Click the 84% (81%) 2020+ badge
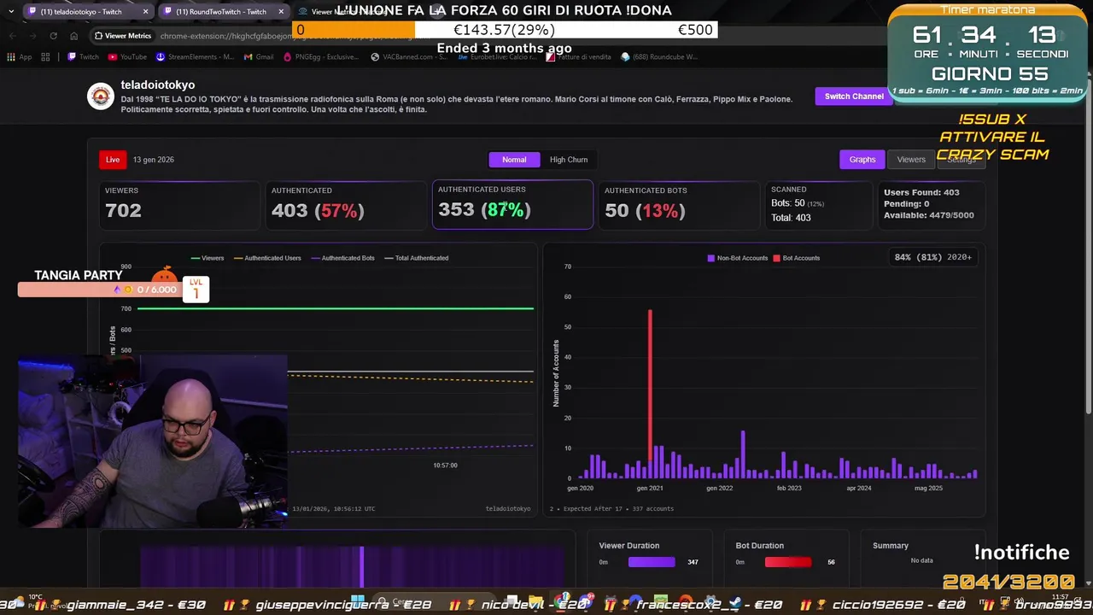 tap(933, 257)
